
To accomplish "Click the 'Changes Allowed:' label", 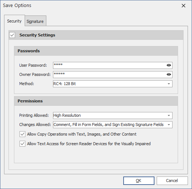I will [35, 125].
